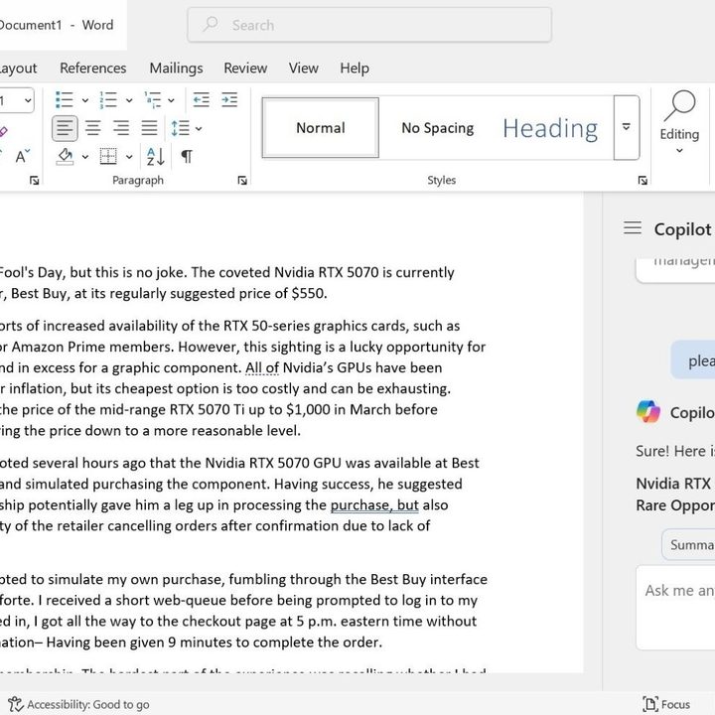Switch to Focus mode
This screenshot has width=715, height=715.
point(666,704)
